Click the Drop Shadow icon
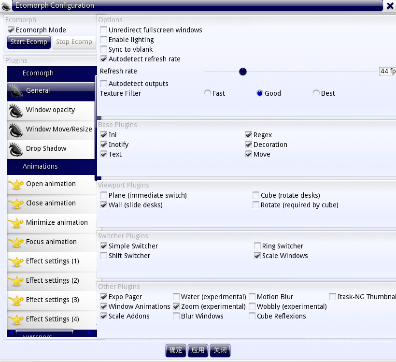 coord(15,149)
